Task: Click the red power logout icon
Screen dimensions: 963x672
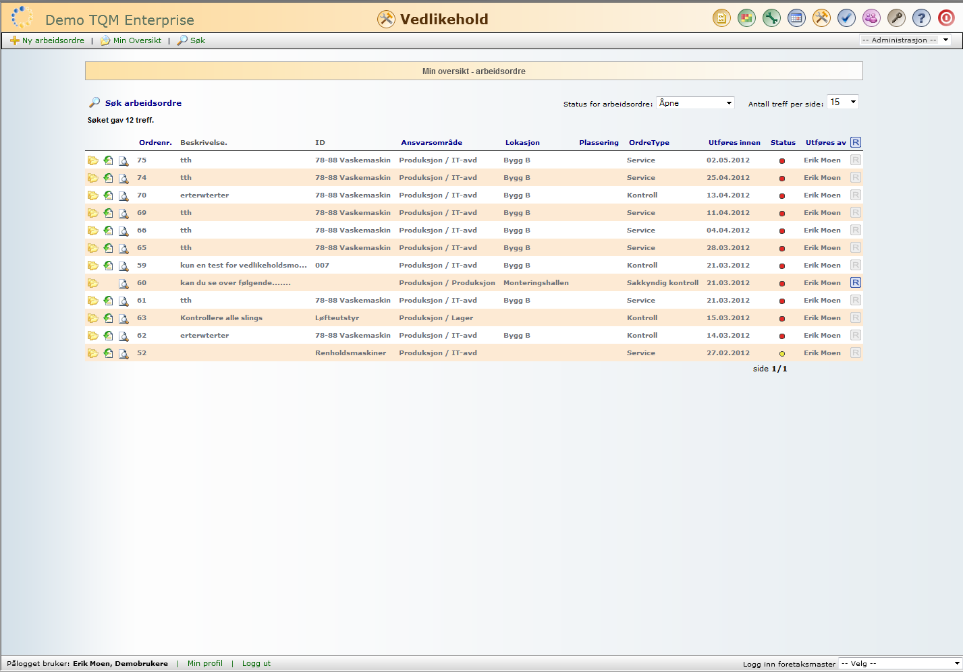Action: tap(946, 18)
